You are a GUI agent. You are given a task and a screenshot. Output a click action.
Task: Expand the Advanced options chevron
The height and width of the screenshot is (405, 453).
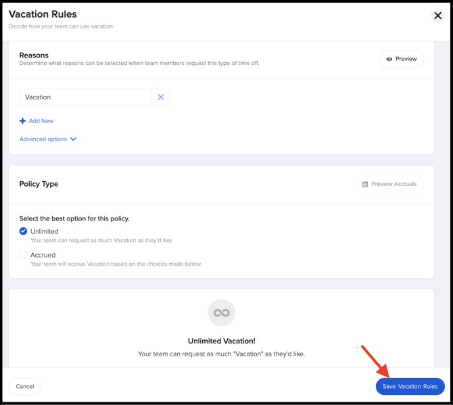pyautogui.click(x=74, y=139)
